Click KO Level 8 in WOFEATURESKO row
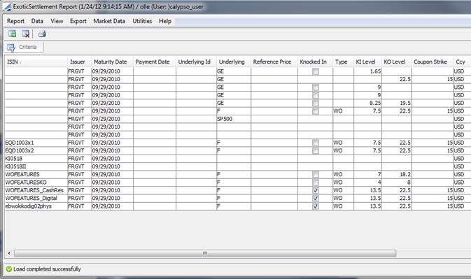This screenshot has width=471, height=279. [x=396, y=183]
